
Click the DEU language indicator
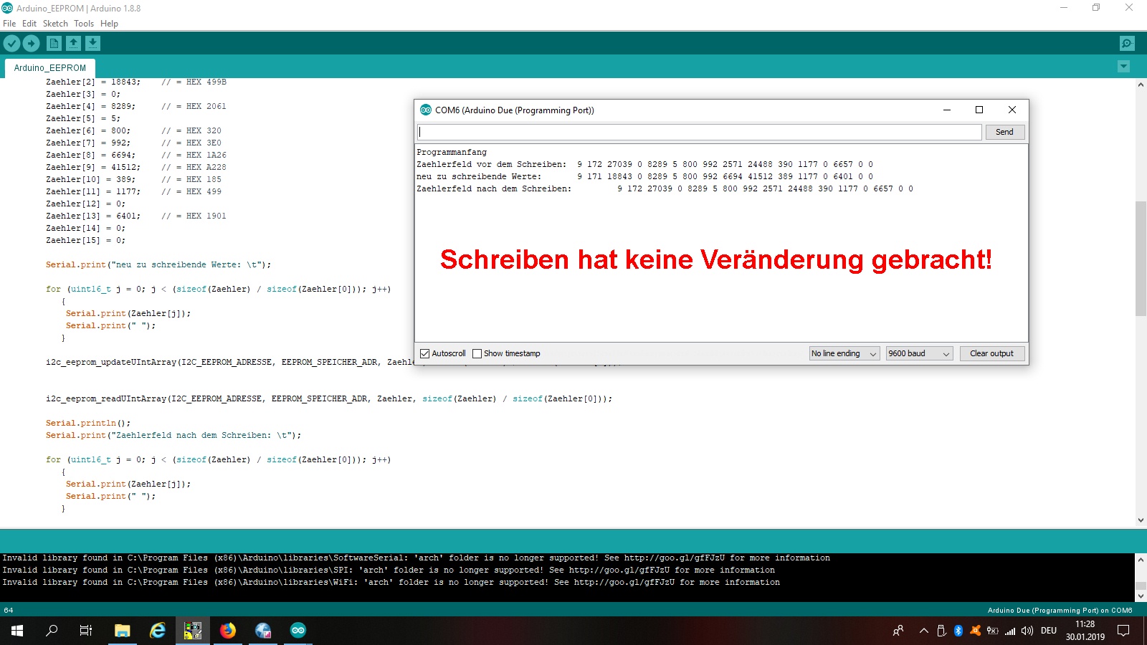coord(1049,631)
